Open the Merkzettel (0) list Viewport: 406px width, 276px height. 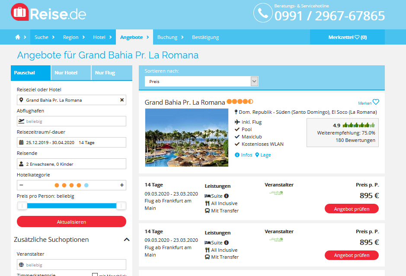click(x=347, y=37)
